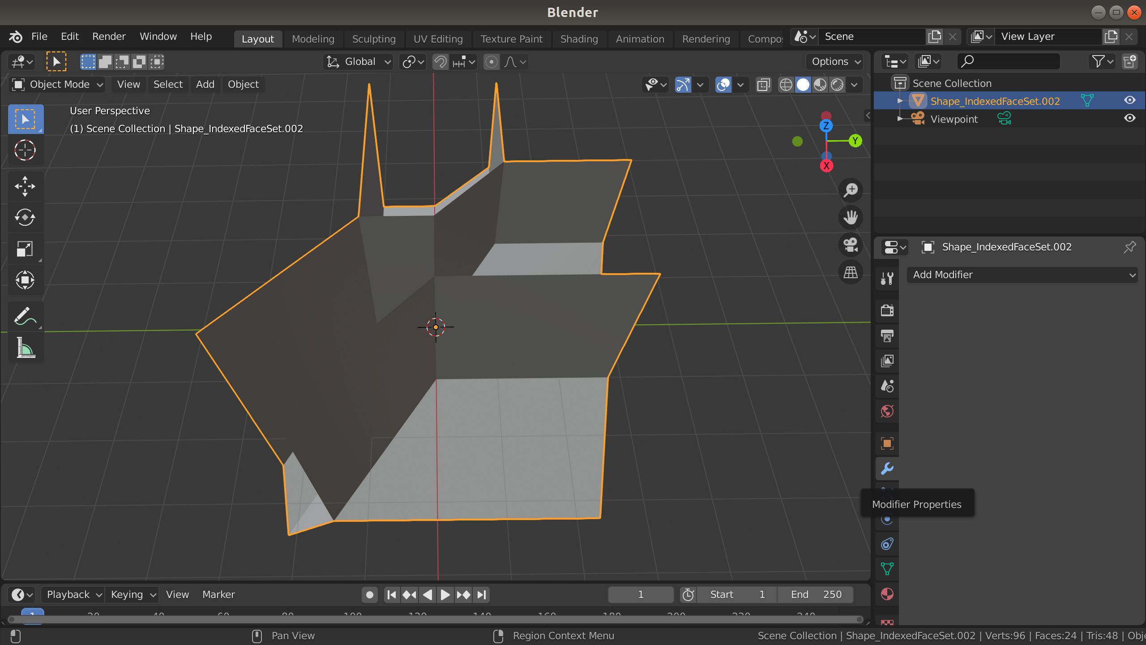Open Global transform orientation dropdown
The width and height of the screenshot is (1146, 645).
[358, 62]
